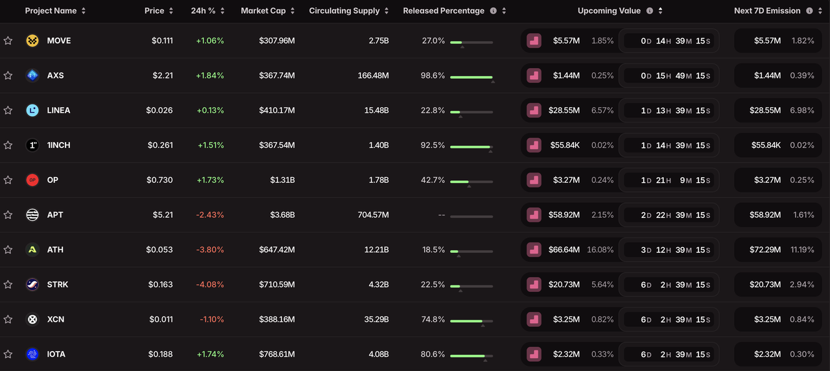This screenshot has height=371, width=830.
Task: Click the LINEA token logo
Action: [x=32, y=110]
